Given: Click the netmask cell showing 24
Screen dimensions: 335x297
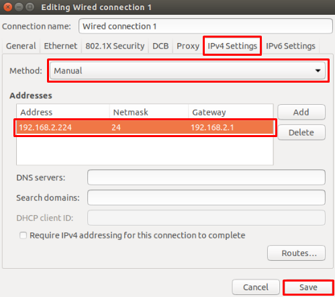Looking at the screenshot, I should point(116,128).
